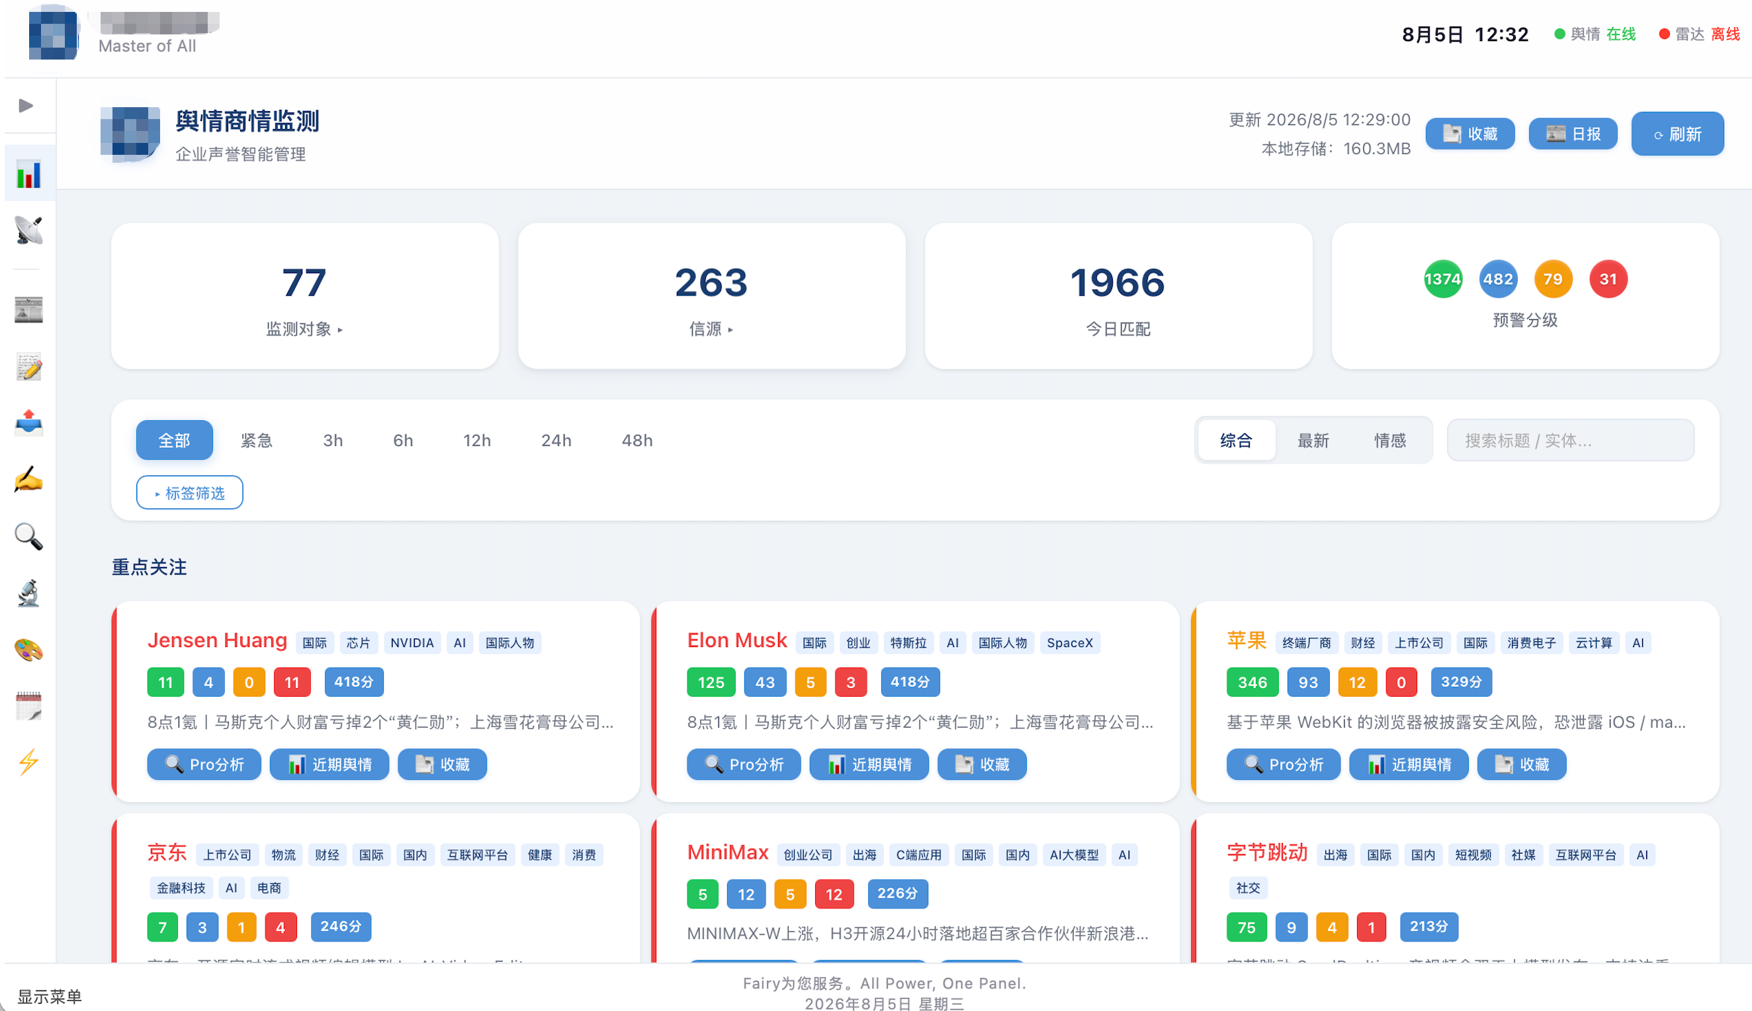Viewport: 1752px width, 1011px height.
Task: Click the 短视频 tag on 字节跳动 card
Action: 1473,856
